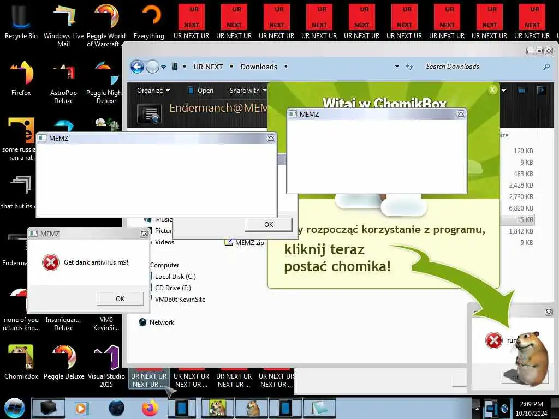The height and width of the screenshot is (419, 559).
Task: Select the MEMZ.zip file
Action: coord(245,243)
